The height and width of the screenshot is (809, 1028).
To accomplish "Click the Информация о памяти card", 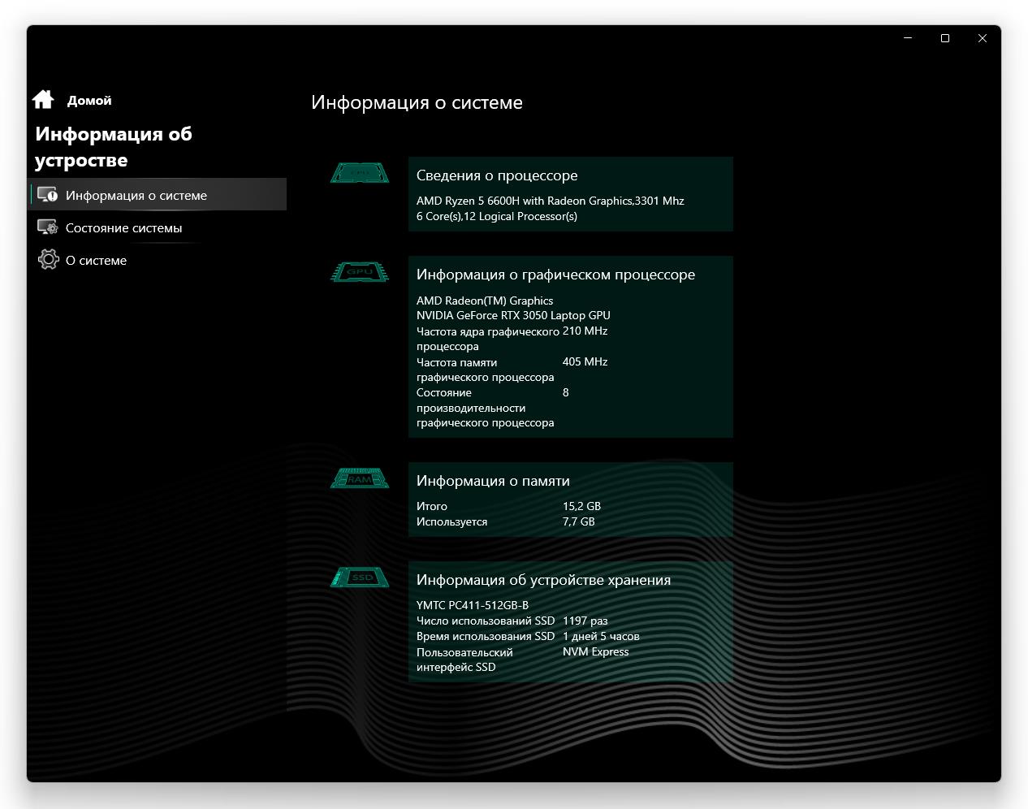I will tap(571, 500).
